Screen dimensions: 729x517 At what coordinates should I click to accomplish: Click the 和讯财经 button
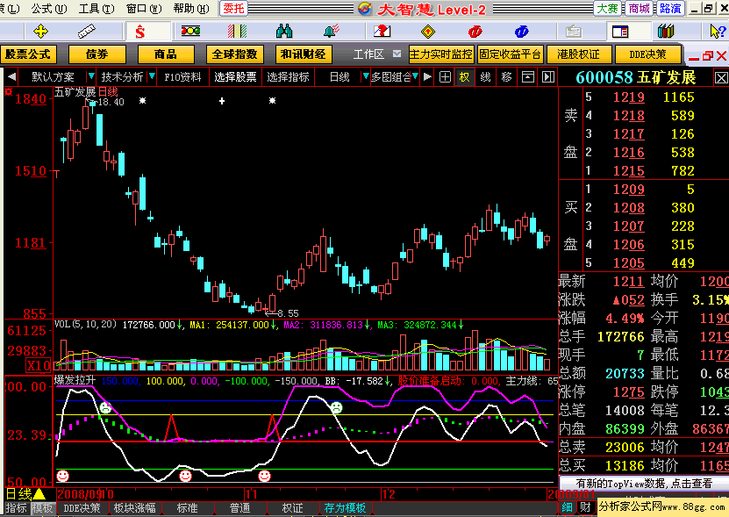[x=303, y=54]
